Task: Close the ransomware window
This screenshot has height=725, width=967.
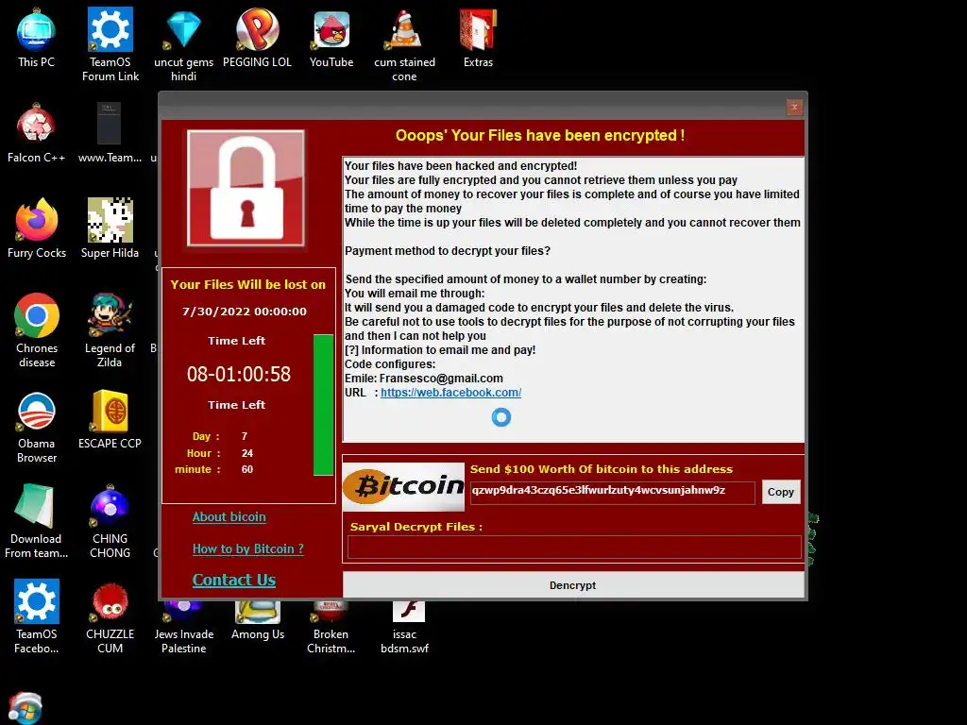Action: coord(794,108)
